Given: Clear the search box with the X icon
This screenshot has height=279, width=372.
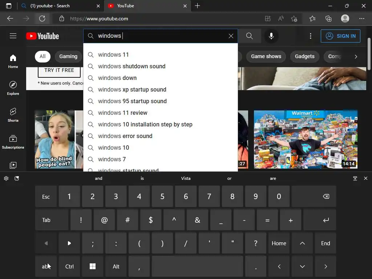Looking at the screenshot, I should [x=231, y=36].
